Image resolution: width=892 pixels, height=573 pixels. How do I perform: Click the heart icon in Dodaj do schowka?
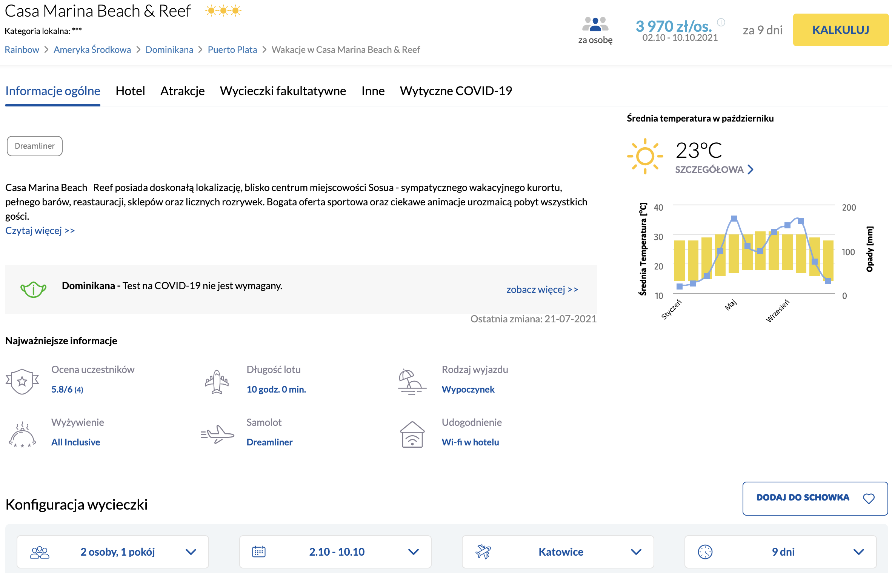click(x=869, y=499)
